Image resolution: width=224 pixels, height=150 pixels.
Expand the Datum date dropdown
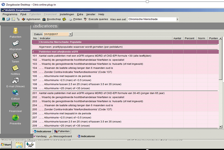[71, 34]
